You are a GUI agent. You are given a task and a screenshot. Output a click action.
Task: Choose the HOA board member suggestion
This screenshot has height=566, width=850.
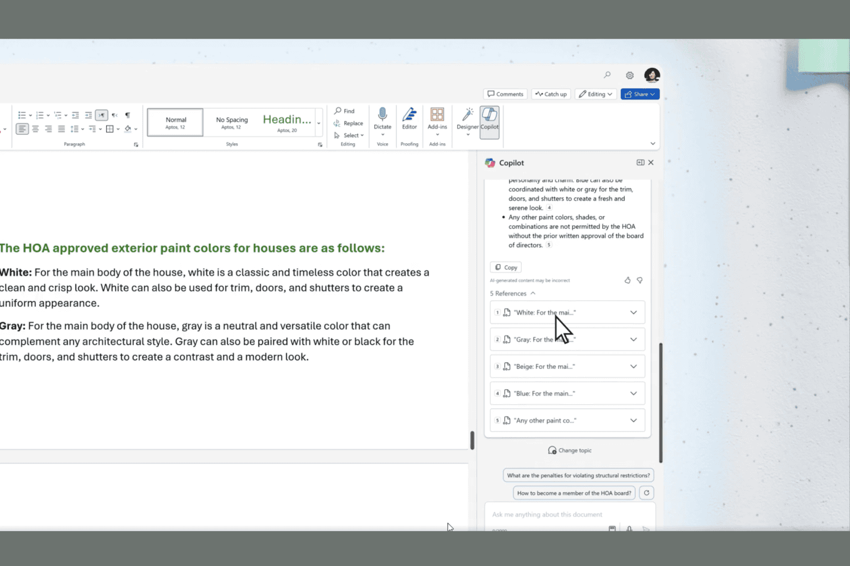tap(574, 493)
